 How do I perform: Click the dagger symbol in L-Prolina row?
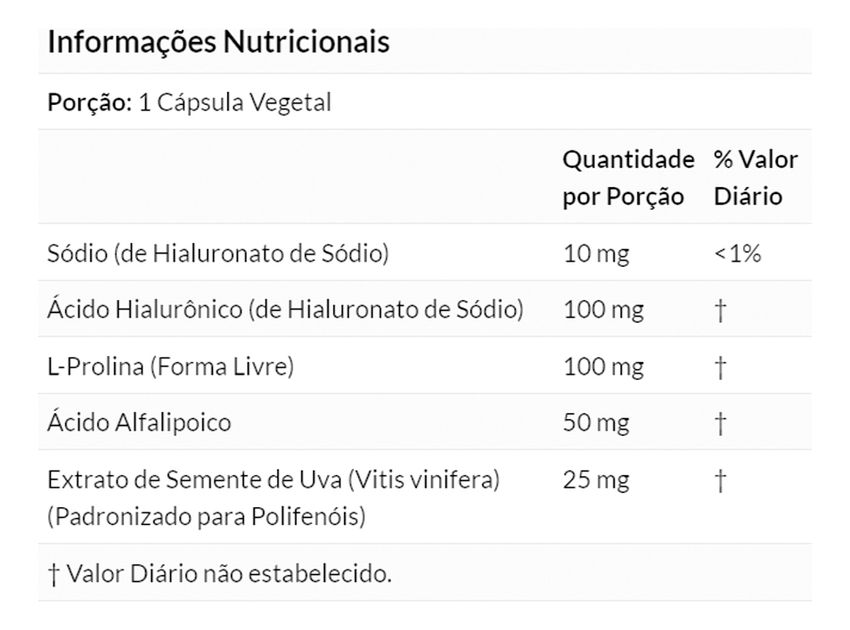(721, 367)
